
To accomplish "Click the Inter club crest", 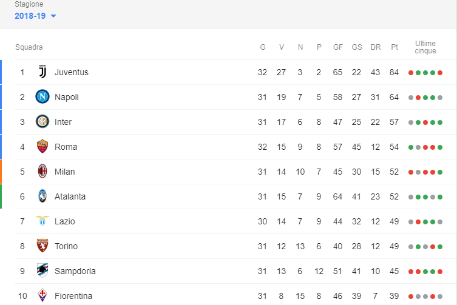I will click(42, 121).
